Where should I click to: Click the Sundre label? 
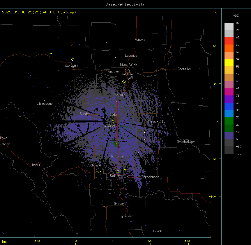85,114
